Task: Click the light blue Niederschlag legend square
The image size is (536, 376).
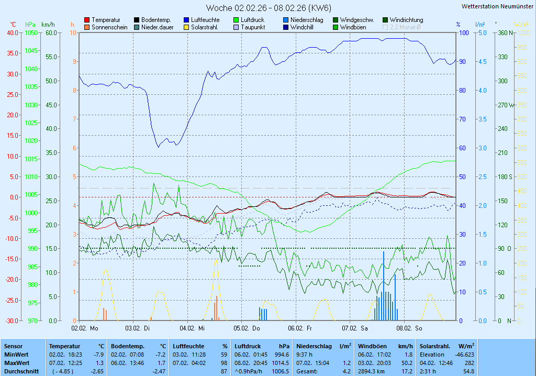Action: pos(286,20)
